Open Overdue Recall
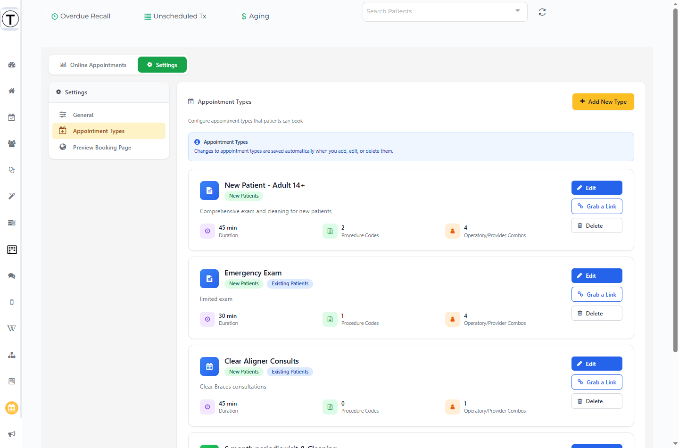 click(81, 16)
